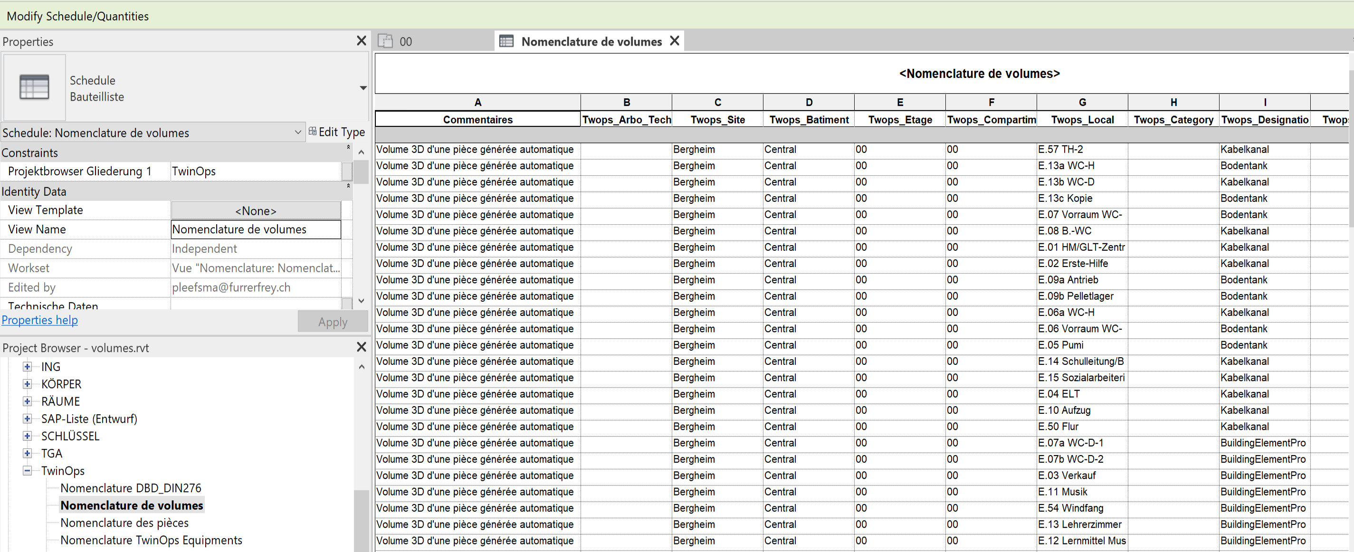Click the floor plan icon on the 00 tab
This screenshot has height=552, width=1354.
tap(386, 40)
